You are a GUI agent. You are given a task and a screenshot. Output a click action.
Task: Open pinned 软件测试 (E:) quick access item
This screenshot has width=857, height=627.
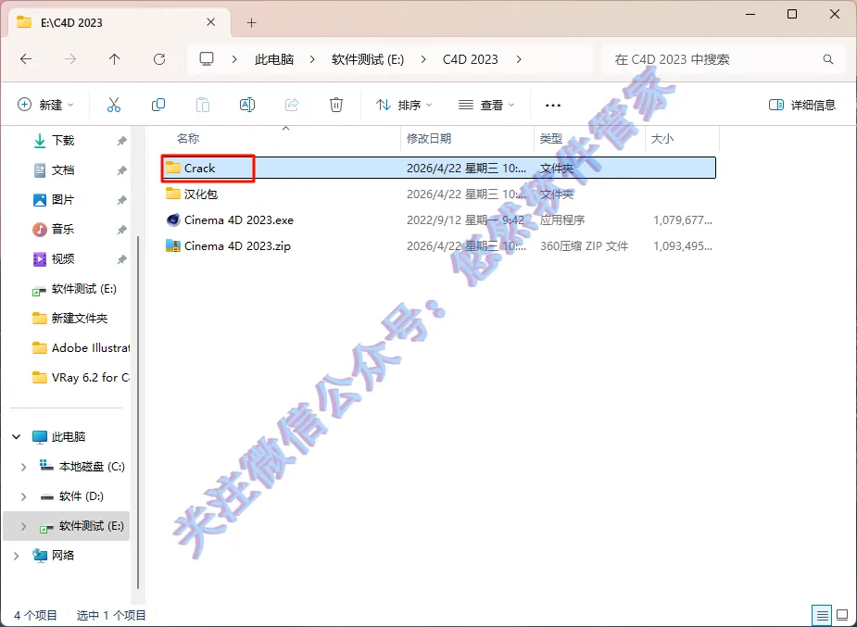tap(83, 288)
